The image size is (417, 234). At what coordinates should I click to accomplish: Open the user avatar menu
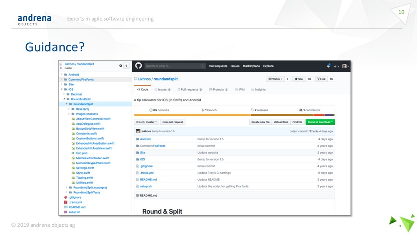point(345,66)
